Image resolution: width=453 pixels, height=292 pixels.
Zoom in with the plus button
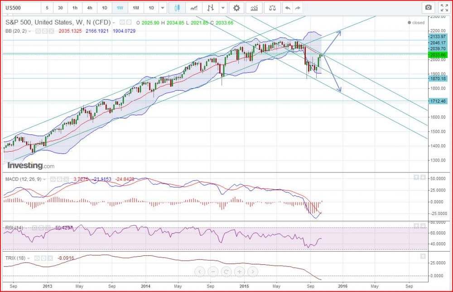pos(239,272)
